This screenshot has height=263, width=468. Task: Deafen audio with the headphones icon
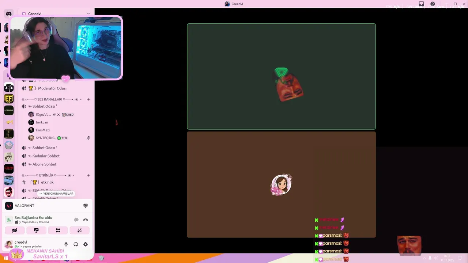pyautogui.click(x=76, y=244)
